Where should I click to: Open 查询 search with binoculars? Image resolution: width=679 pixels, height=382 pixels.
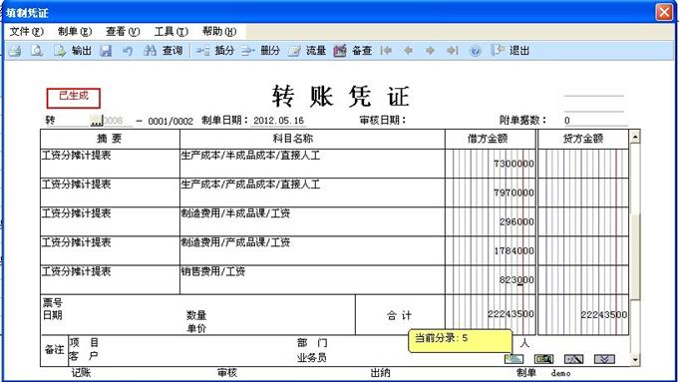tap(164, 51)
